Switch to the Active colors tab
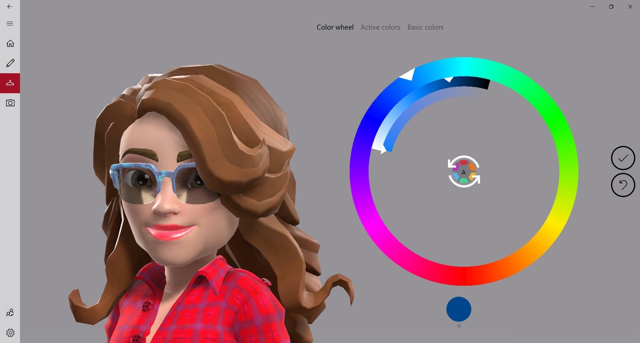 pyautogui.click(x=380, y=27)
